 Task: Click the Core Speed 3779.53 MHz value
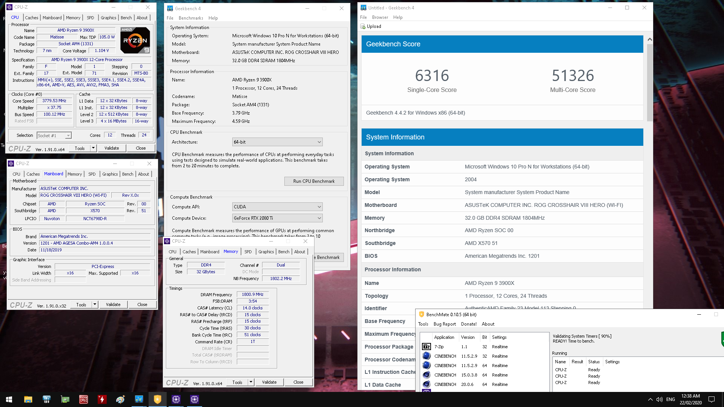(54, 101)
